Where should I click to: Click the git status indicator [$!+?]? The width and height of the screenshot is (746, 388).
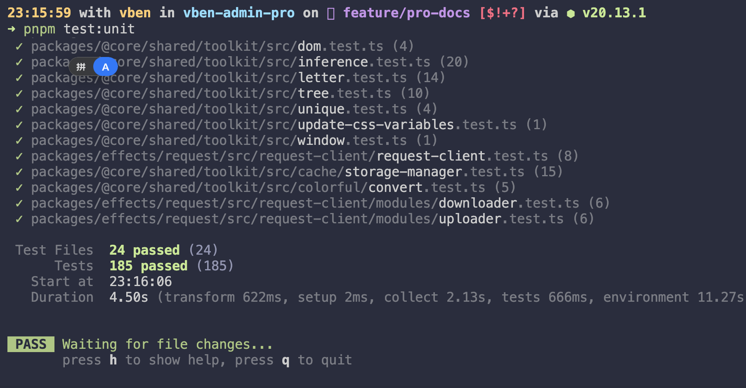[x=502, y=13]
